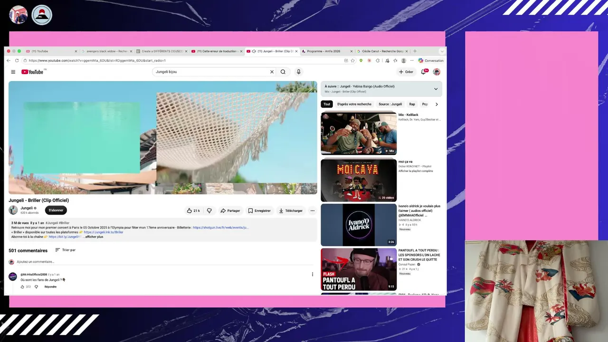Open the YouTube hamburger guide menu
The height and width of the screenshot is (342, 608).
pyautogui.click(x=13, y=72)
